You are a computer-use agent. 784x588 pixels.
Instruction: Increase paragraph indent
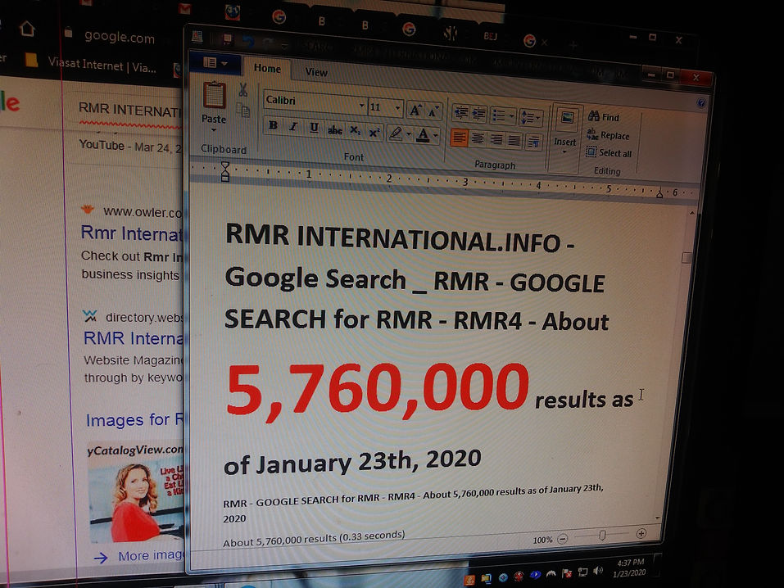(478, 115)
